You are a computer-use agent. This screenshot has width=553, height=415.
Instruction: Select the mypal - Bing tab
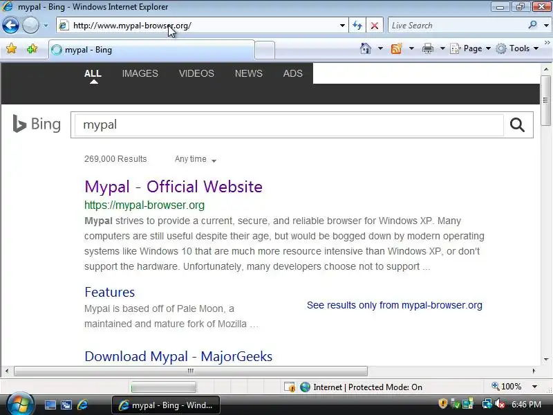click(x=151, y=50)
